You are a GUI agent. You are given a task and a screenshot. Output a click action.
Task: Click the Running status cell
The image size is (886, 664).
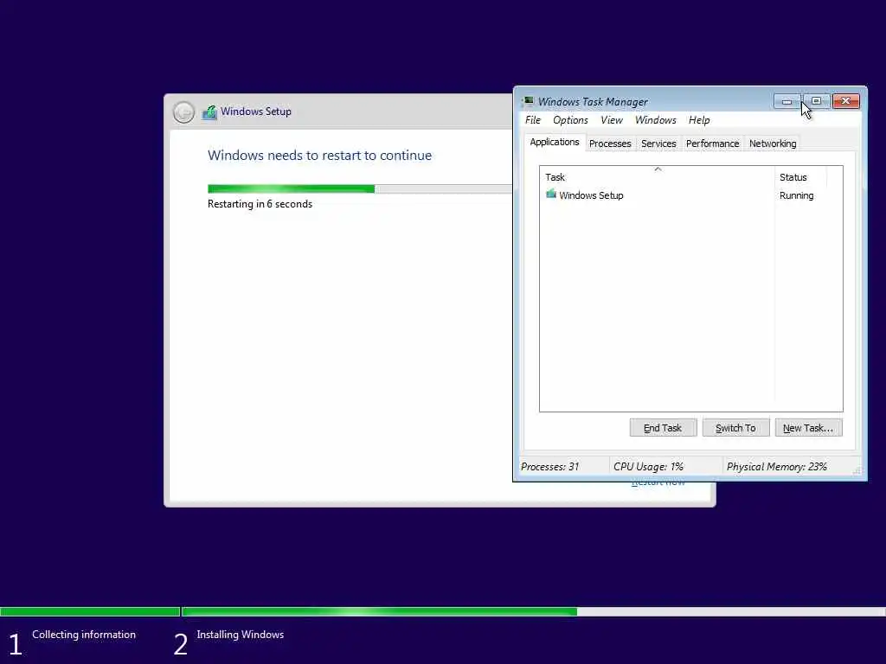(x=796, y=195)
